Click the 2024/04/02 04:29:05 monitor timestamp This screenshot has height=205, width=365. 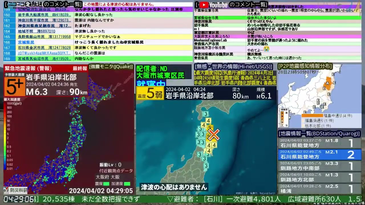[101, 190]
